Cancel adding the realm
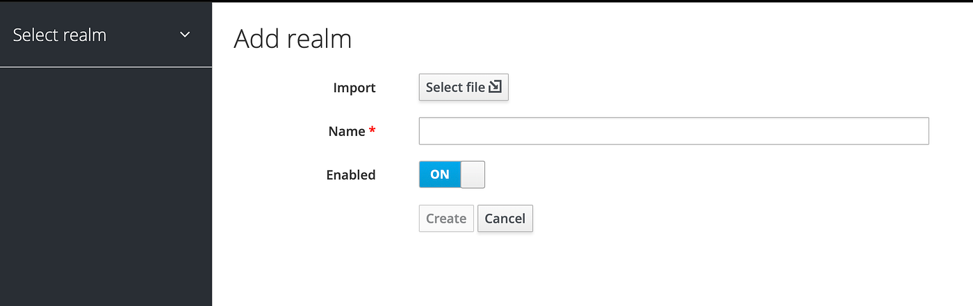This screenshot has width=973, height=306. tap(505, 219)
